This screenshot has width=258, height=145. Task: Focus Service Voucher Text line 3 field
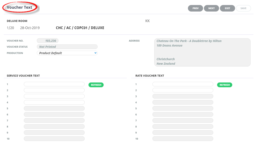coord(54,96)
